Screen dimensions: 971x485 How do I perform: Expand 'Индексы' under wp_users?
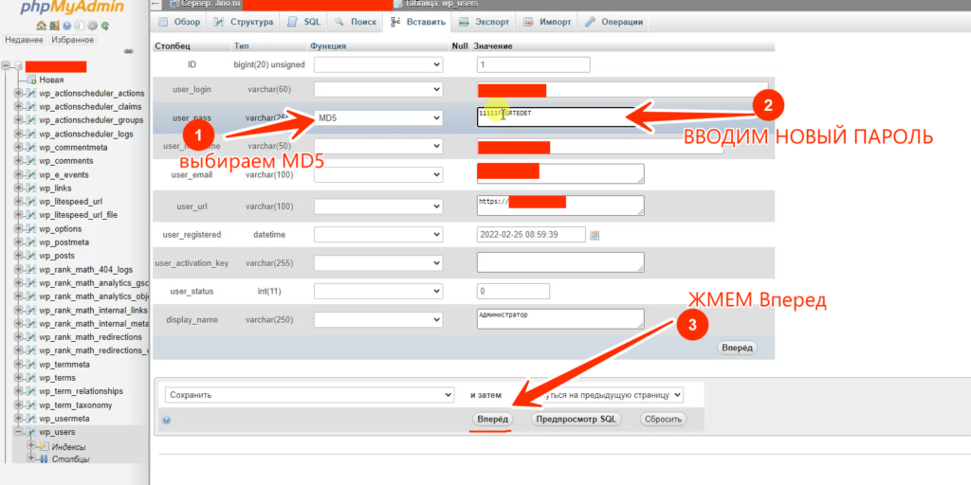click(x=31, y=446)
